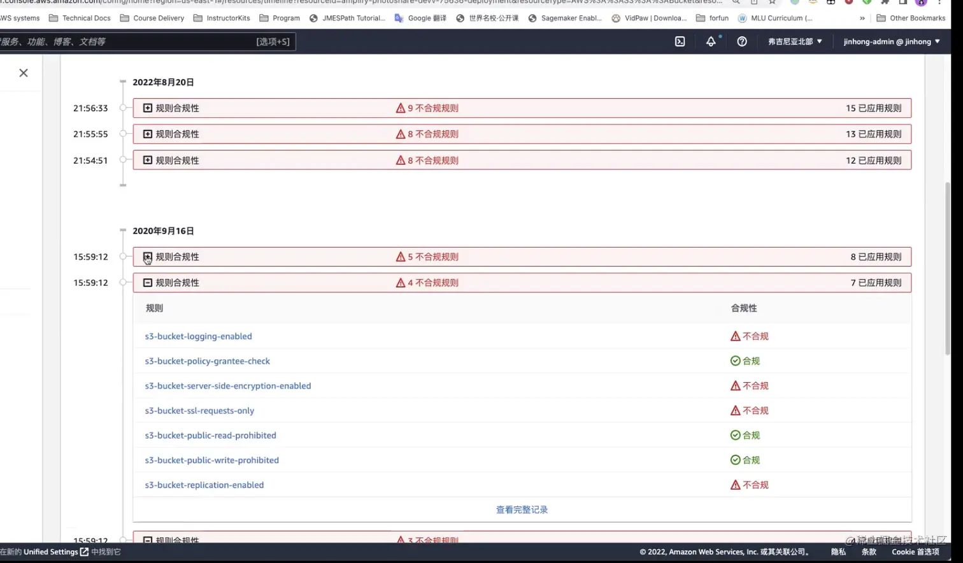Open Course Delivery bookmark folder
This screenshot has height=563, width=963.
tap(152, 18)
